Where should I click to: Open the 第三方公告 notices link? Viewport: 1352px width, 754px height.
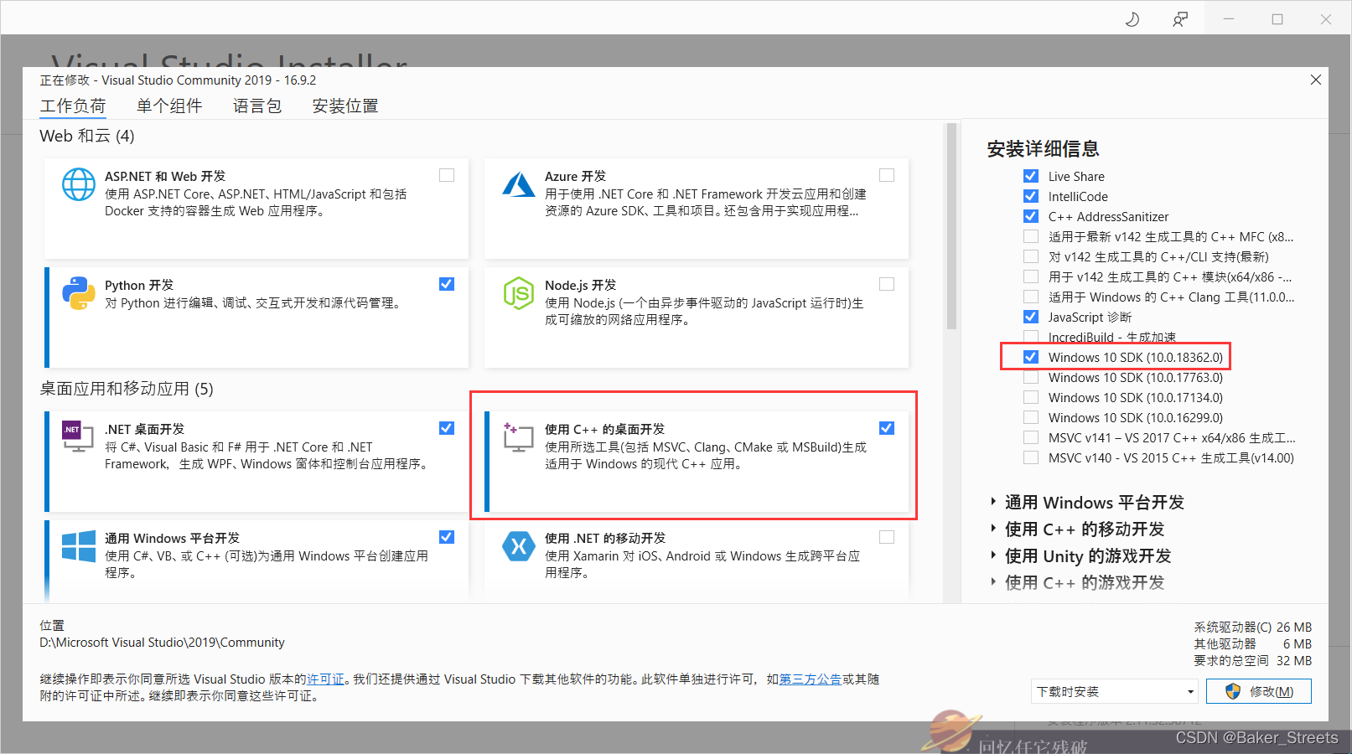click(x=811, y=679)
